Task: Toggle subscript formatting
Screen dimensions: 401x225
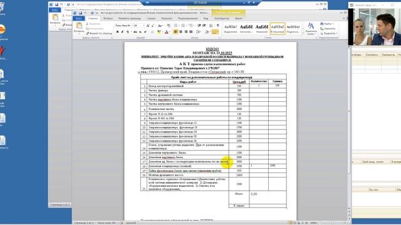Action: [140, 32]
